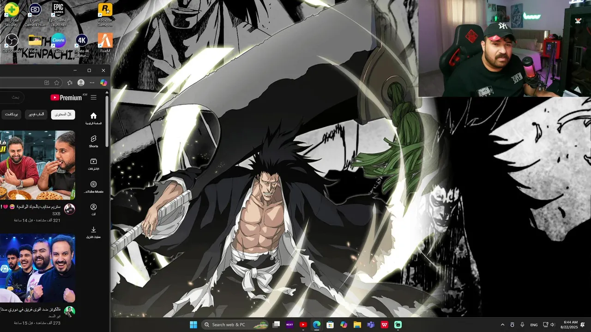The width and height of the screenshot is (591, 332).
Task: Click the Edge profile avatar icon
Action: point(81,83)
